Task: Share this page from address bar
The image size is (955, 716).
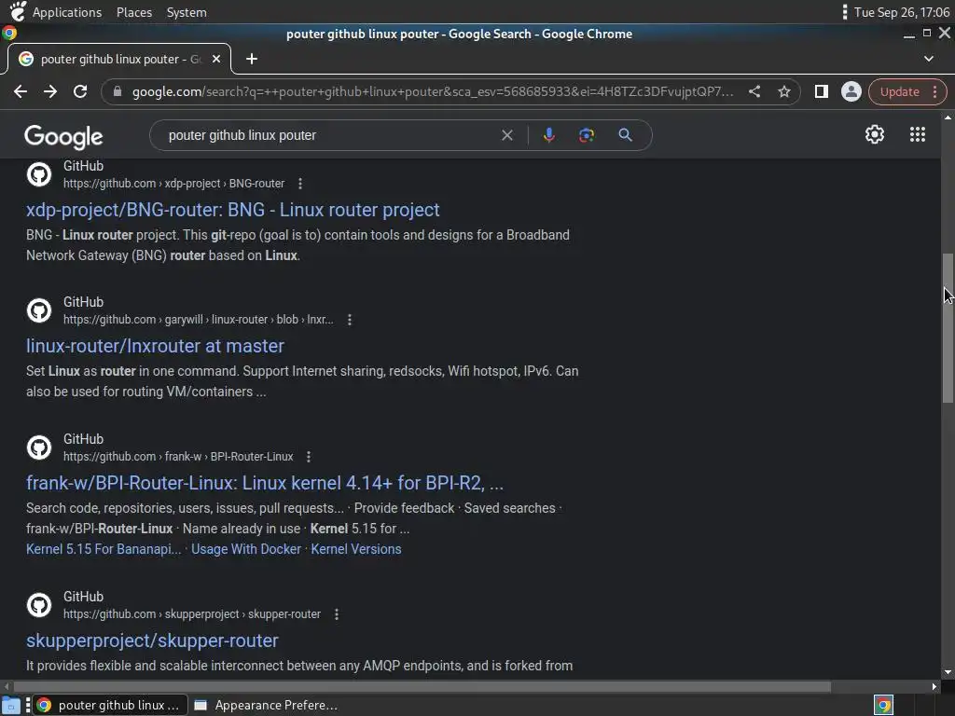Action: coord(754,91)
